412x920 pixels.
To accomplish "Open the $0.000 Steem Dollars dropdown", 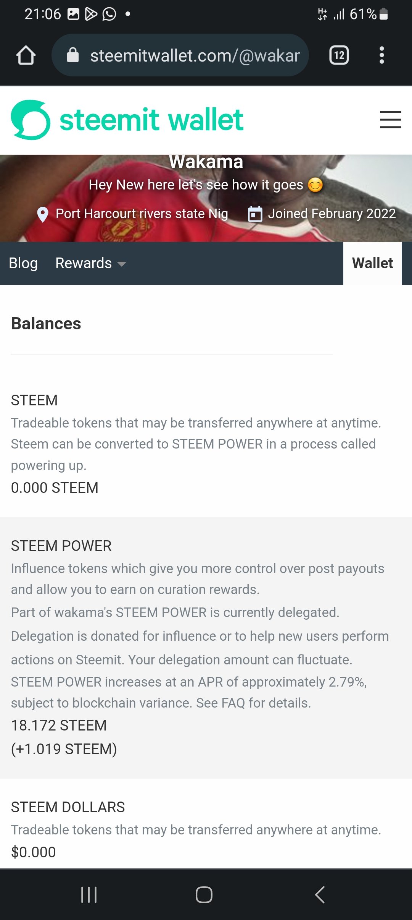I will 34,852.
